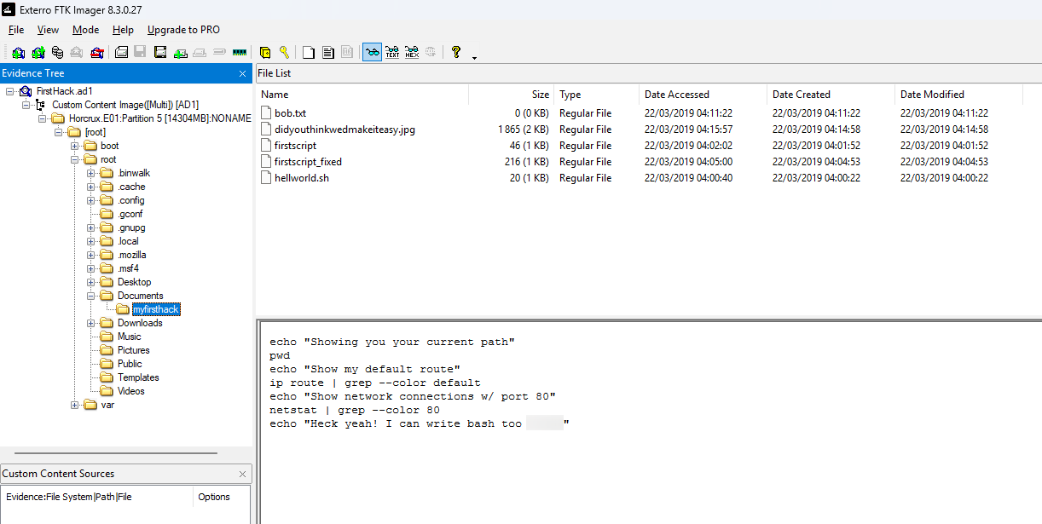Sort by Date Created column header

point(831,95)
